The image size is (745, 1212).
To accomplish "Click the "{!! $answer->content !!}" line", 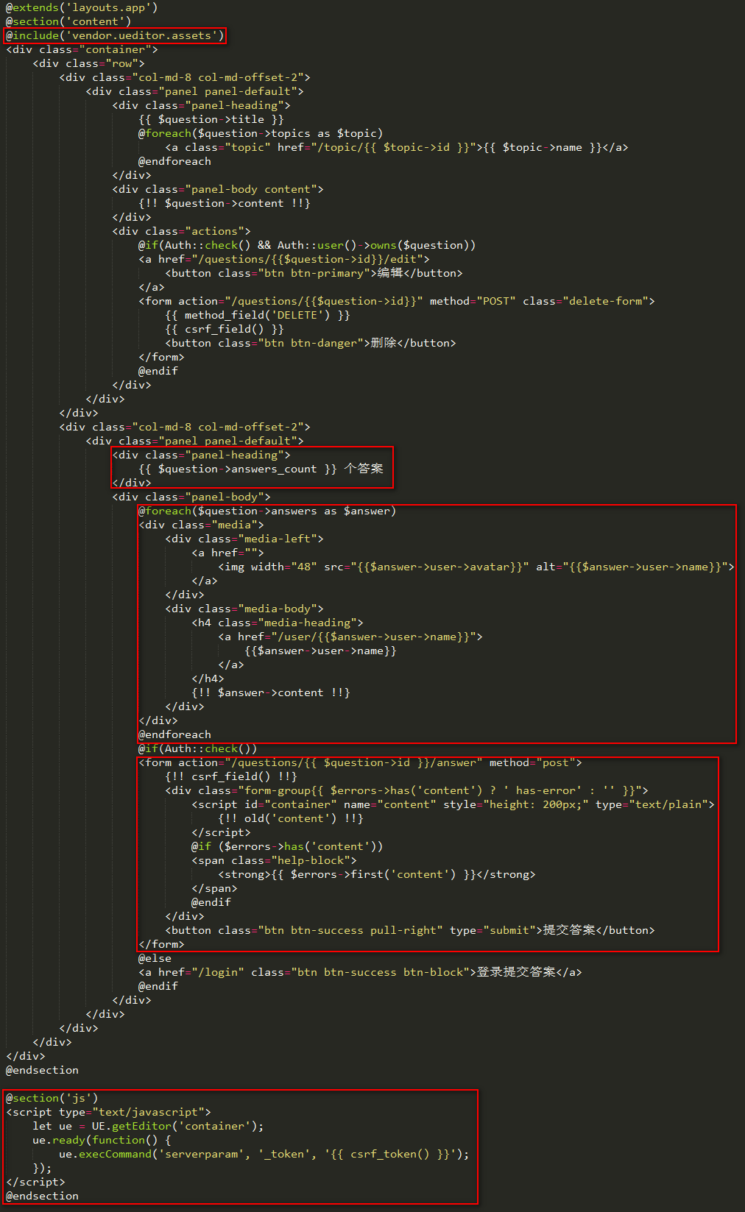I will (271, 692).
